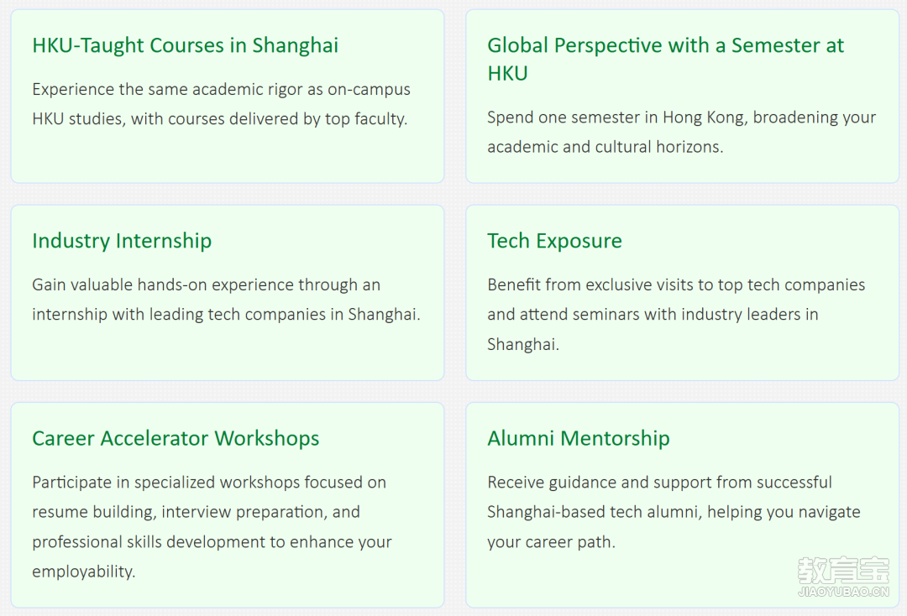Screen dimensions: 907x616
Task: Click the Alumni Mentorship heading
Action: (579, 439)
